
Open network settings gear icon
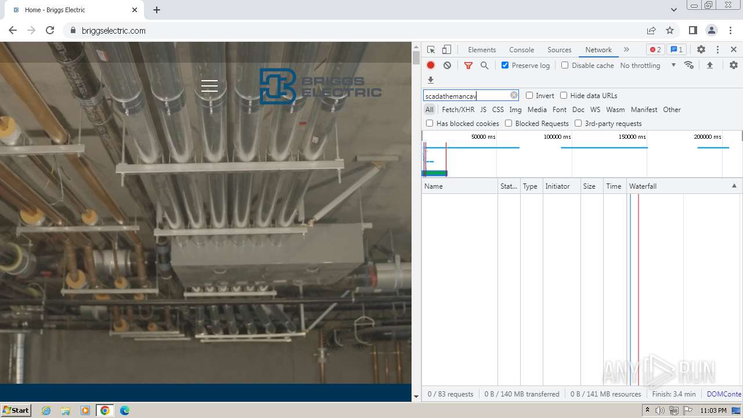click(x=734, y=65)
